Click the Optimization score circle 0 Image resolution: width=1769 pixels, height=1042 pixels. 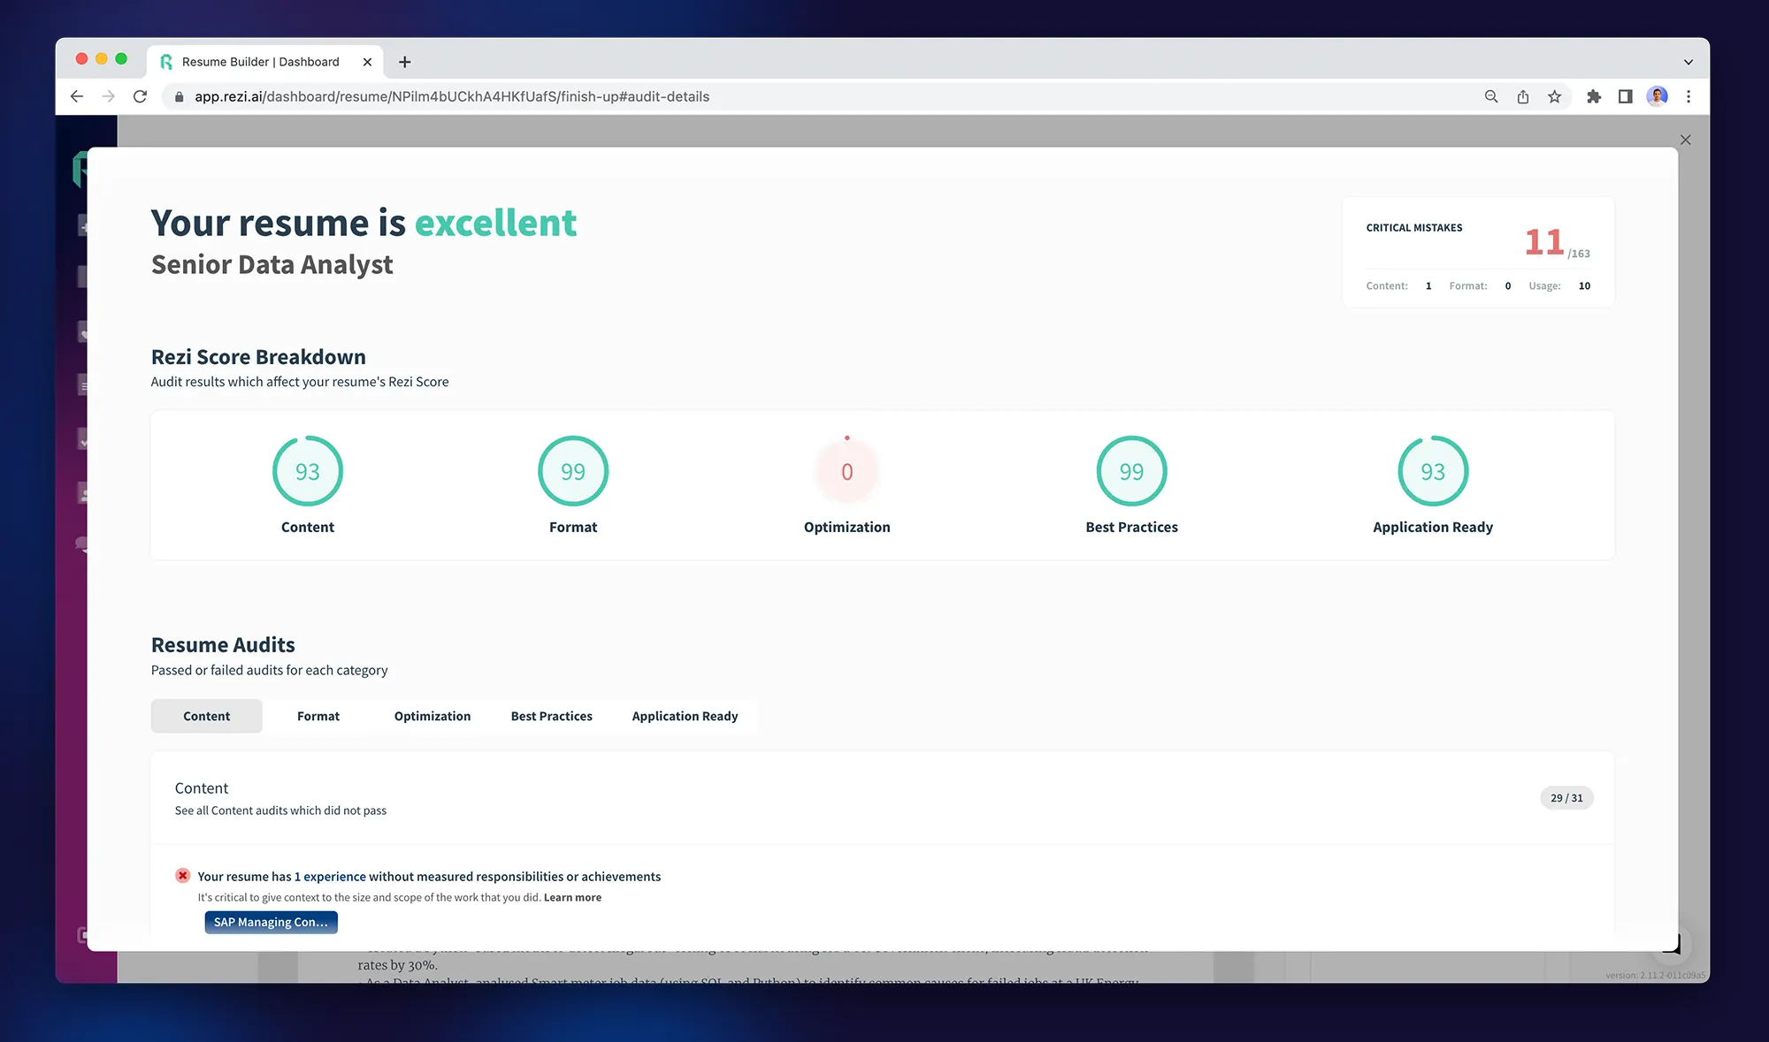point(847,471)
